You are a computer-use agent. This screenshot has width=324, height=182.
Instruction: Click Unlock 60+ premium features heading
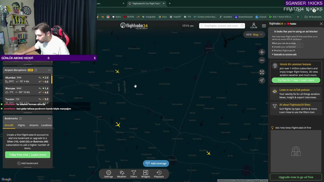pyautogui.click(x=295, y=64)
